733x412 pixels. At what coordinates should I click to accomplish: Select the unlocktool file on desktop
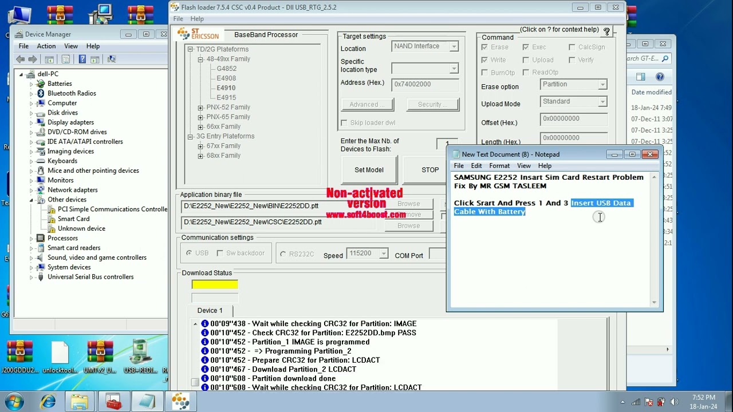60,357
